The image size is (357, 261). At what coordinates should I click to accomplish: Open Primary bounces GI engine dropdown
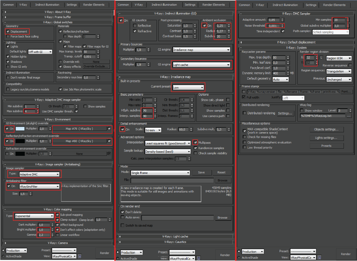(x=201, y=50)
